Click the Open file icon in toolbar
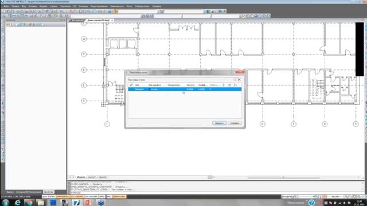367x206 pixels. [9, 11]
